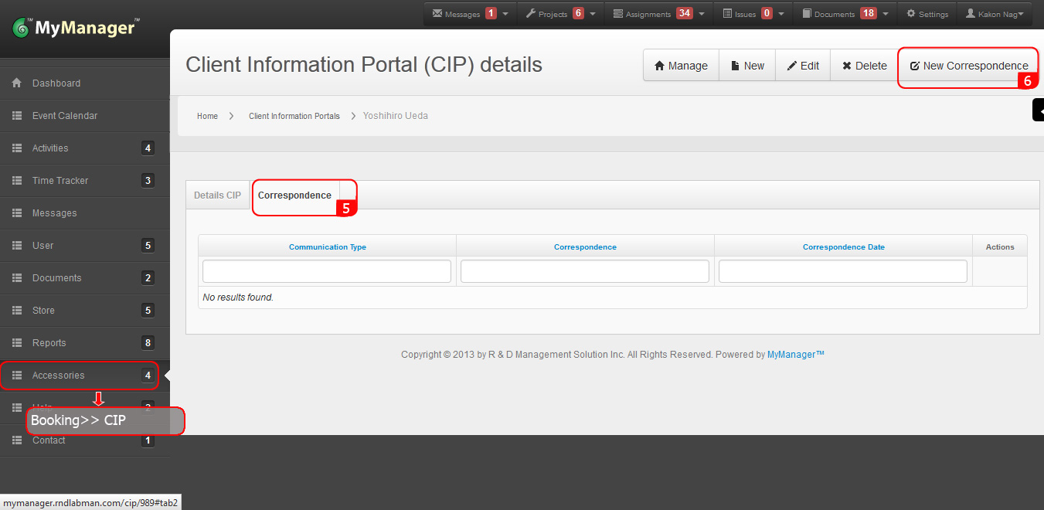The width and height of the screenshot is (1044, 510).
Task: Click the Messages envelope icon in top bar
Action: [x=437, y=14]
